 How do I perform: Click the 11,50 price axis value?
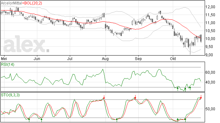210,15
